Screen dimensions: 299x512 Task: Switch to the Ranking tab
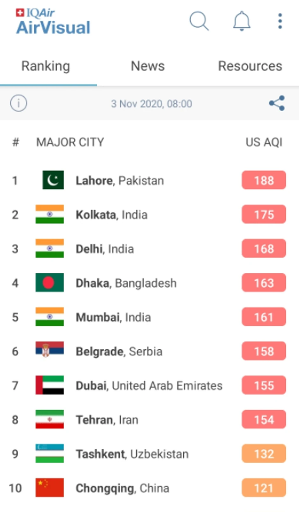tap(45, 66)
